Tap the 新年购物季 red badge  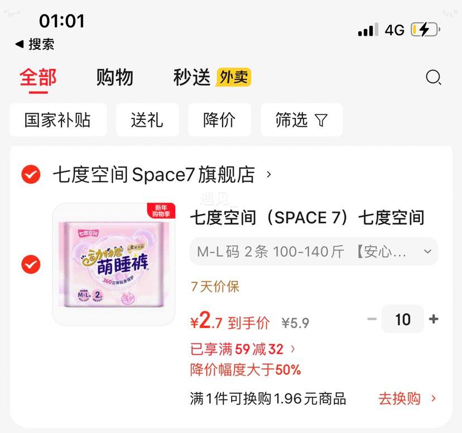pos(161,210)
